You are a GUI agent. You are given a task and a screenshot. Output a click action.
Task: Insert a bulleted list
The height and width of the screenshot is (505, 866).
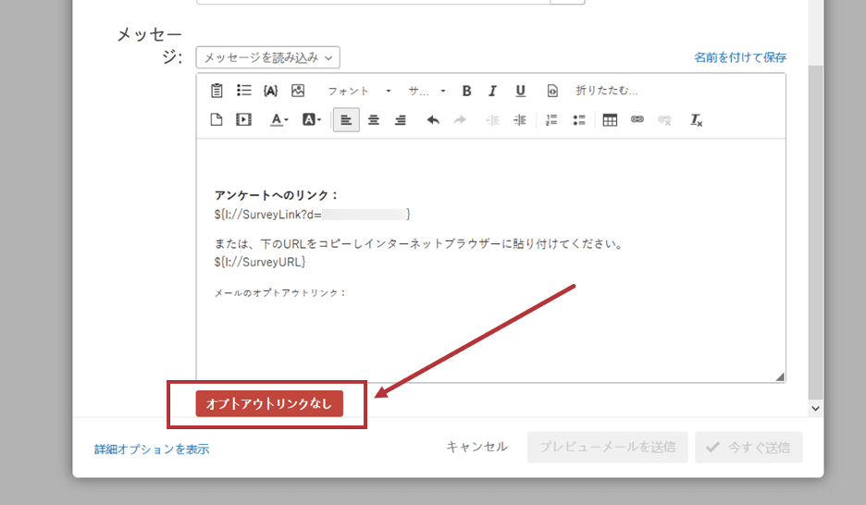click(x=579, y=119)
